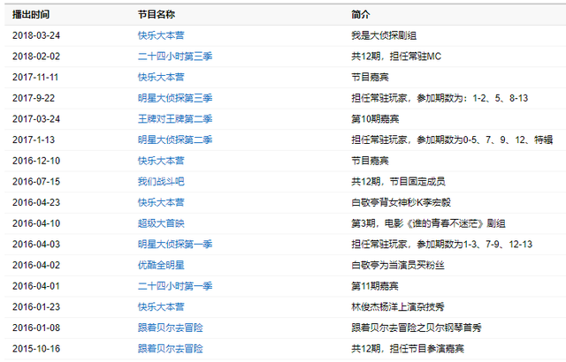Select the date 2016-04-02
Image resolution: width=566 pixels, height=362 pixels.
point(36,265)
